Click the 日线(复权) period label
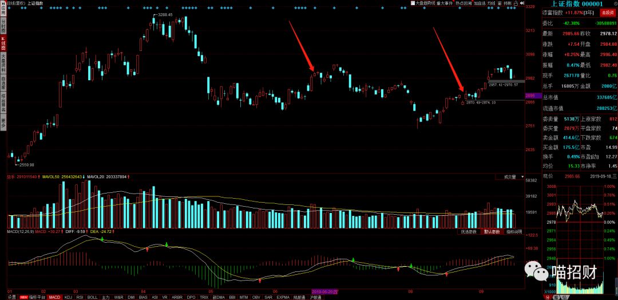 click(16, 3)
